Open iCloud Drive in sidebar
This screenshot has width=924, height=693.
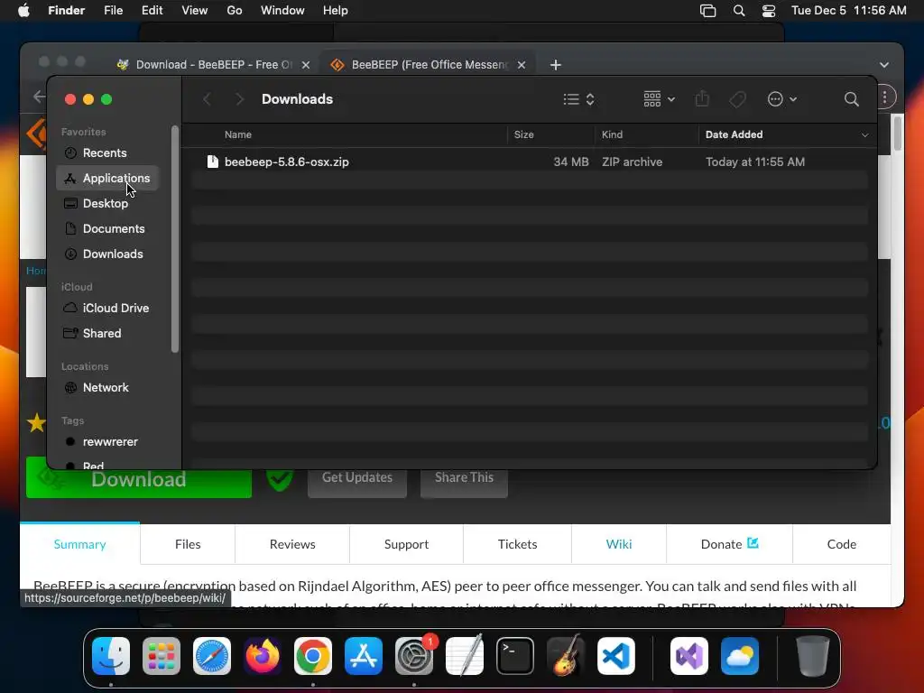click(115, 309)
